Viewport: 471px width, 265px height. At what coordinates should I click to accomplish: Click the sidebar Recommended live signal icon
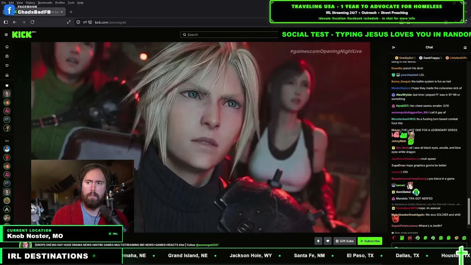pyautogui.click(x=7, y=141)
